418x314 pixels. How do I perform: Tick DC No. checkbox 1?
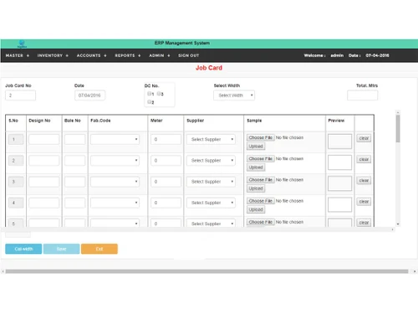(150, 94)
